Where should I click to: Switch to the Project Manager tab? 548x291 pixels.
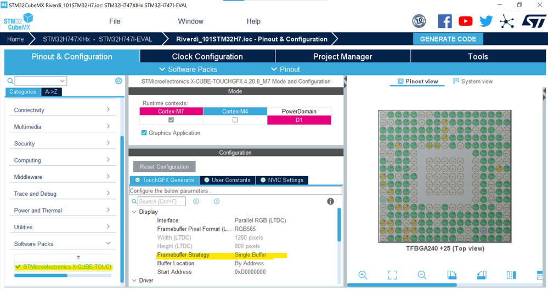tap(343, 56)
